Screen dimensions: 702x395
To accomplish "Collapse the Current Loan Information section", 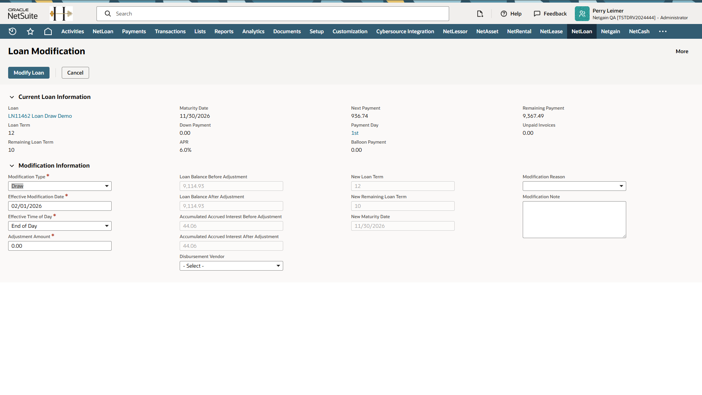I will (12, 97).
